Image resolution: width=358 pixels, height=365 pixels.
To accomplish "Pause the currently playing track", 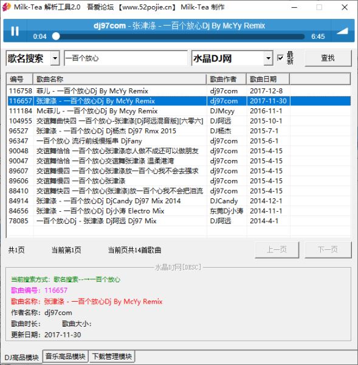I will coord(15,31).
